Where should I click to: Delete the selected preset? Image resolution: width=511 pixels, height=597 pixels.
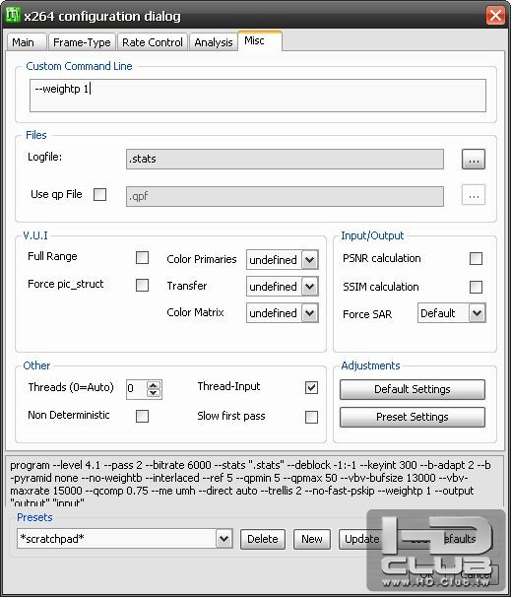(x=263, y=539)
